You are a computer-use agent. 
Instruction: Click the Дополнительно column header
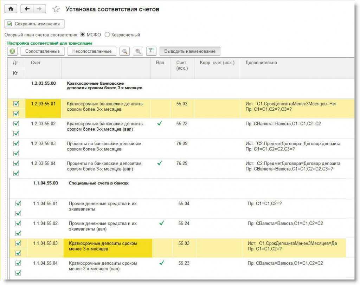pos(261,63)
